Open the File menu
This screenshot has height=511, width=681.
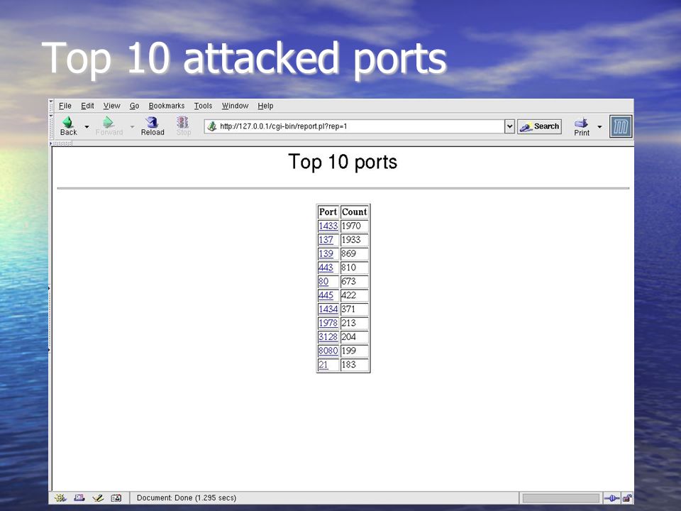coord(65,106)
